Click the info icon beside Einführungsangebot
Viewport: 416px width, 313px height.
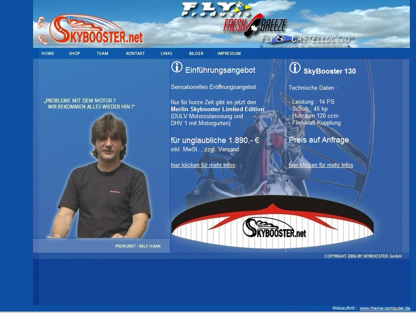[177, 67]
